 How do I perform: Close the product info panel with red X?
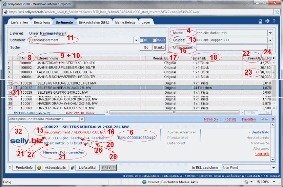pyautogui.click(x=273, y=119)
